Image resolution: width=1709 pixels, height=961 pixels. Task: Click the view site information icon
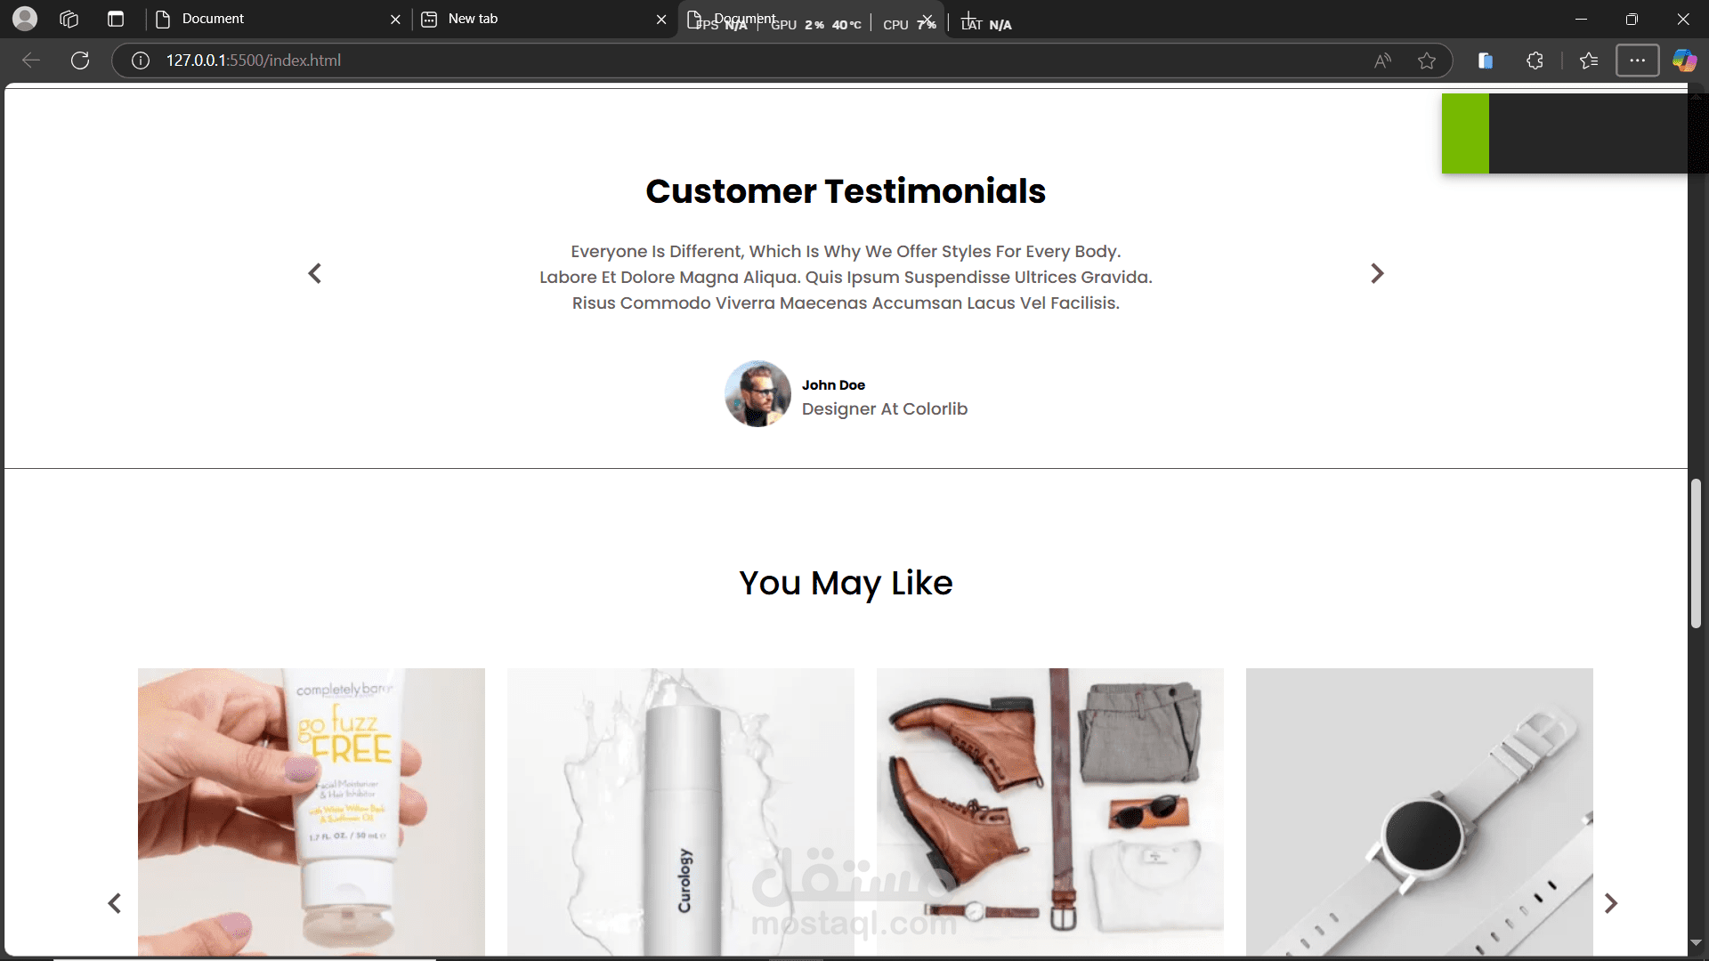pos(141,61)
